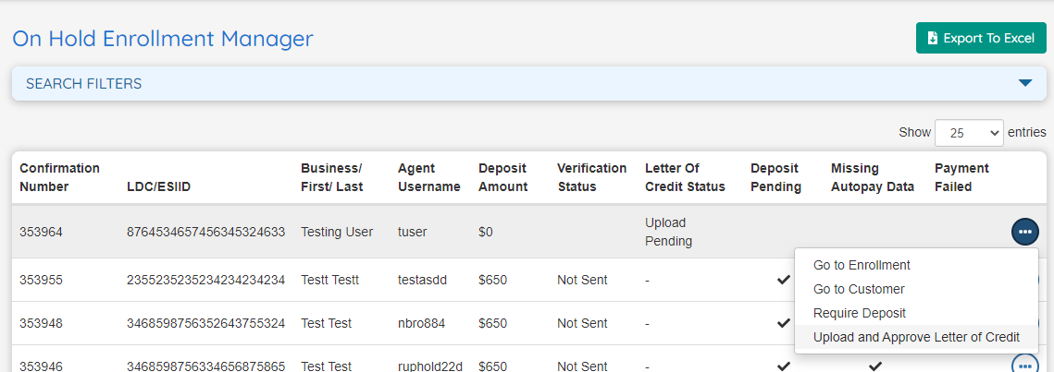The image size is (1054, 372).
Task: Sort by Deposit Amount header
Action: tap(502, 177)
